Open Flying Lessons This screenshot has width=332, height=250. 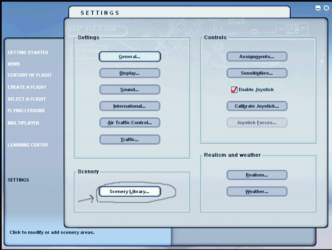tap(26, 110)
